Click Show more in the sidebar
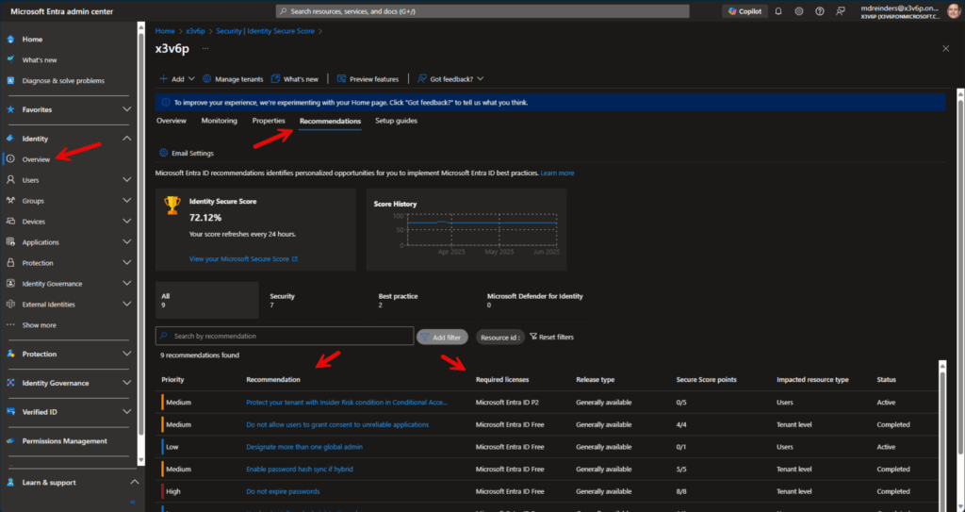 pos(40,325)
